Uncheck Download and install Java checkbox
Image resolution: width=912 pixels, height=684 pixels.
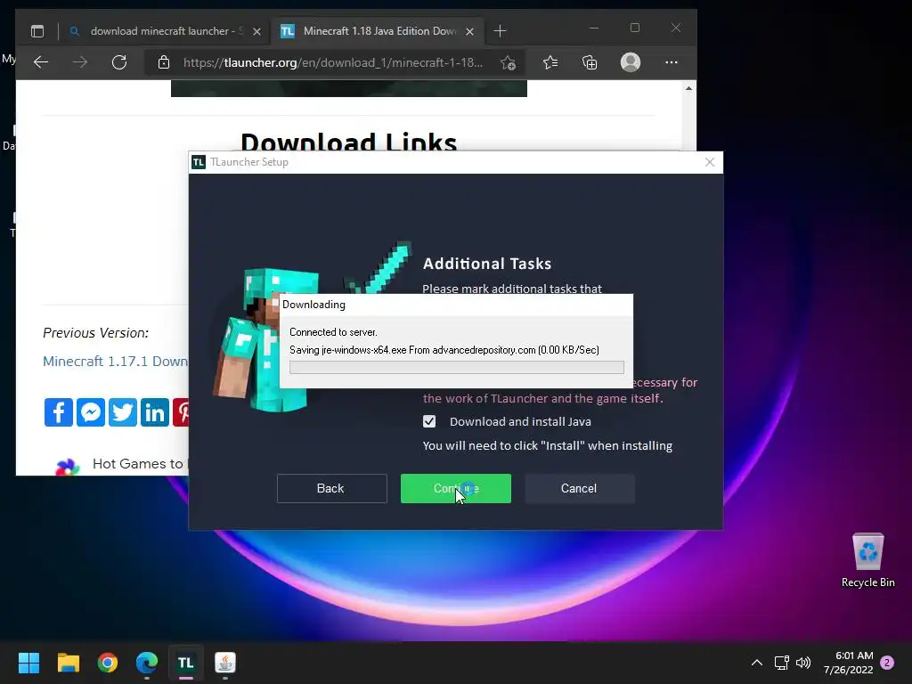coord(429,421)
